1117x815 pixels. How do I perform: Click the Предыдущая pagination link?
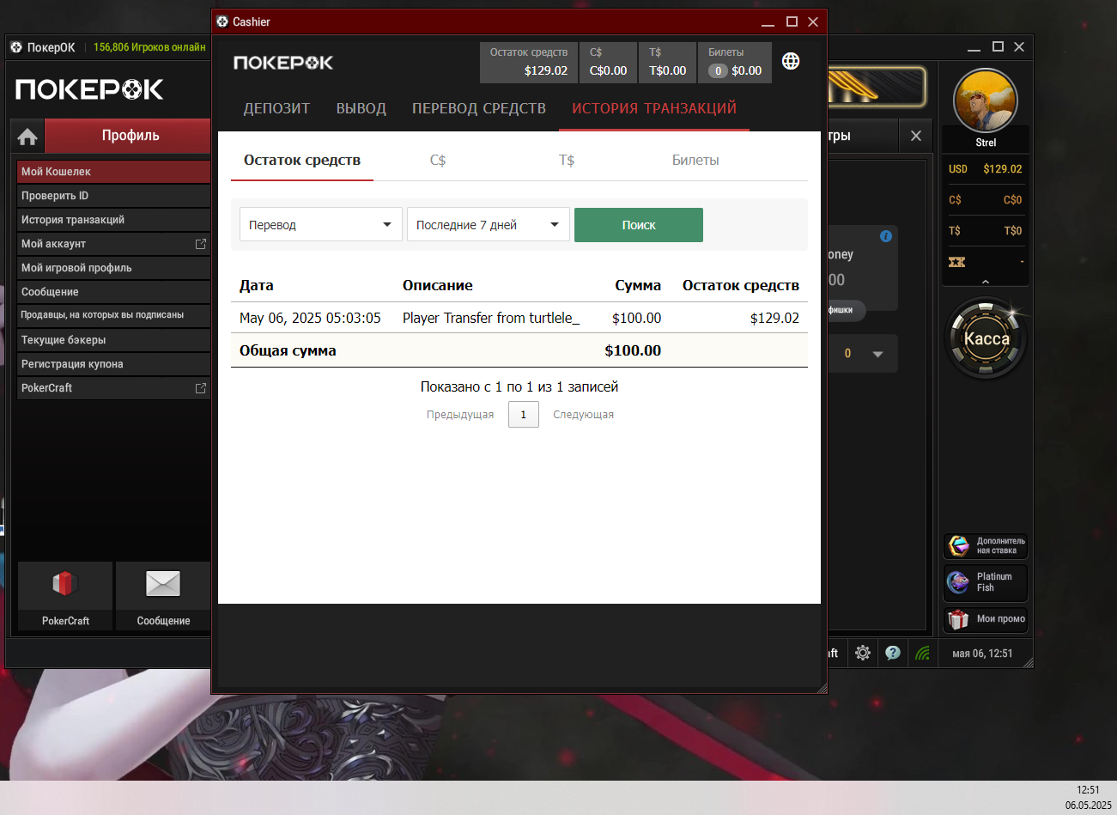[460, 415]
